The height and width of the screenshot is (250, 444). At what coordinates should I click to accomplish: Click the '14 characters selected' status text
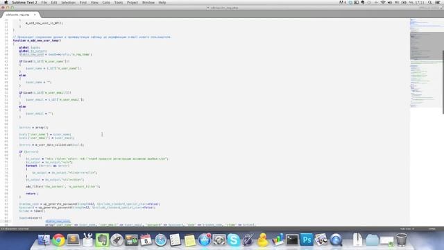tap(15, 228)
